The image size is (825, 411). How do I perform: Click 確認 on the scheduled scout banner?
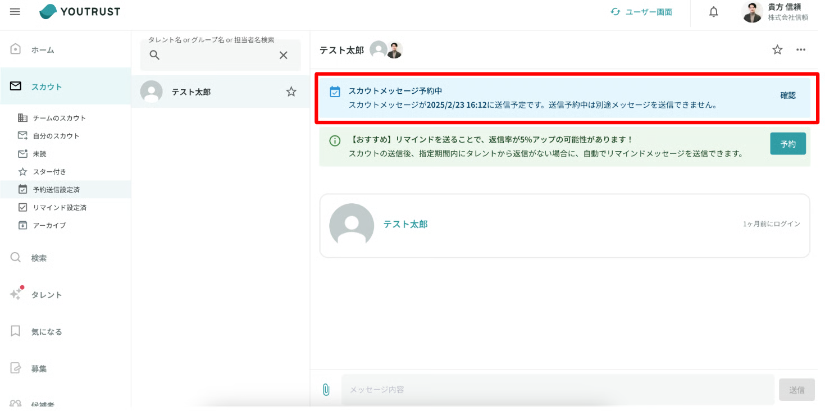tap(788, 95)
